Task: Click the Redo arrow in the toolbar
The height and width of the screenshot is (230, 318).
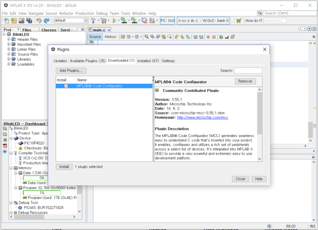Action: pyautogui.click(x=47, y=20)
